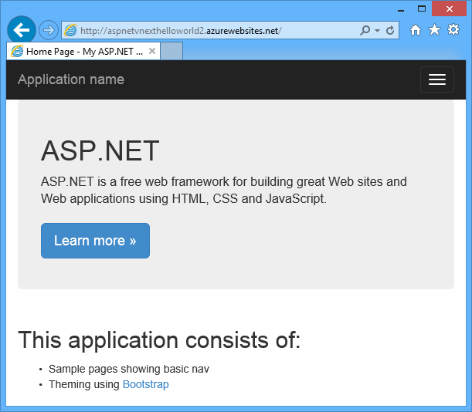Refresh the page with the reload icon
472x412 pixels.
coord(390,30)
